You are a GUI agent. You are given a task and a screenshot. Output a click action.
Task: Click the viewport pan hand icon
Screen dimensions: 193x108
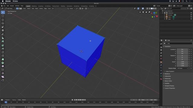(146, 12)
